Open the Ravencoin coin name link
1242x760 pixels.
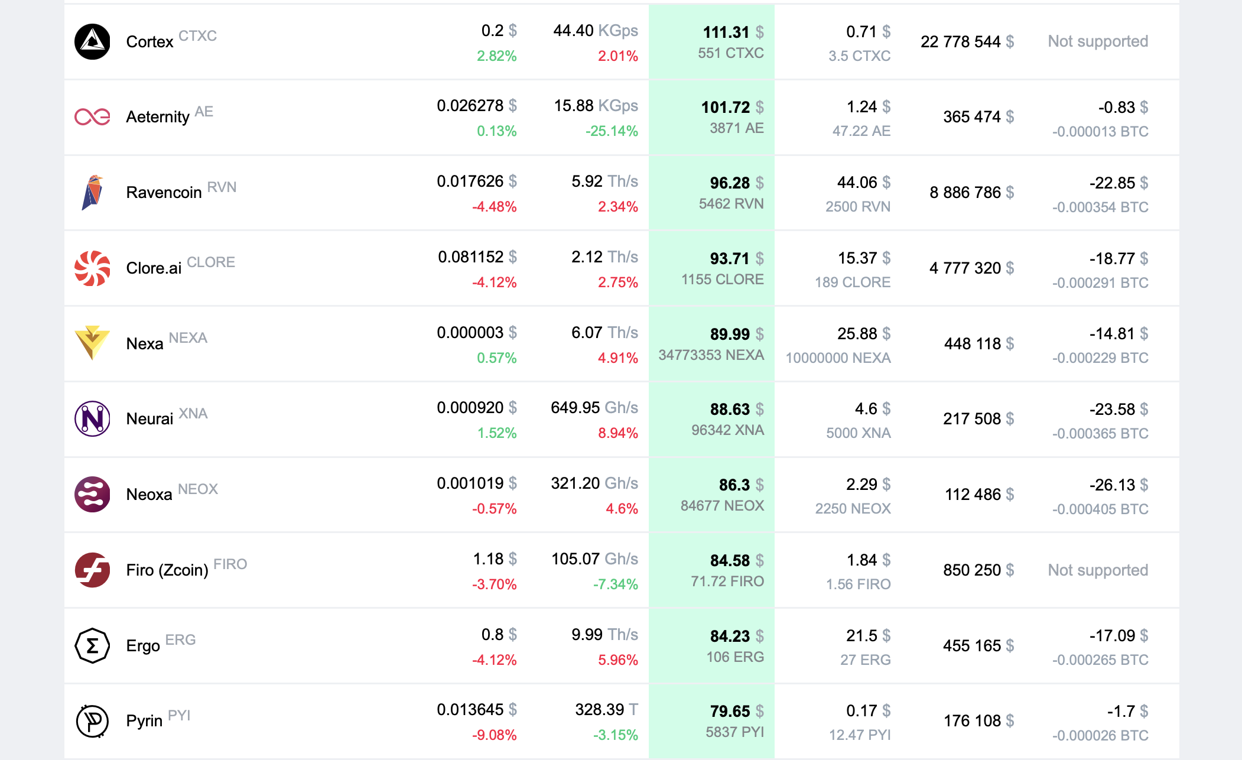tap(164, 193)
